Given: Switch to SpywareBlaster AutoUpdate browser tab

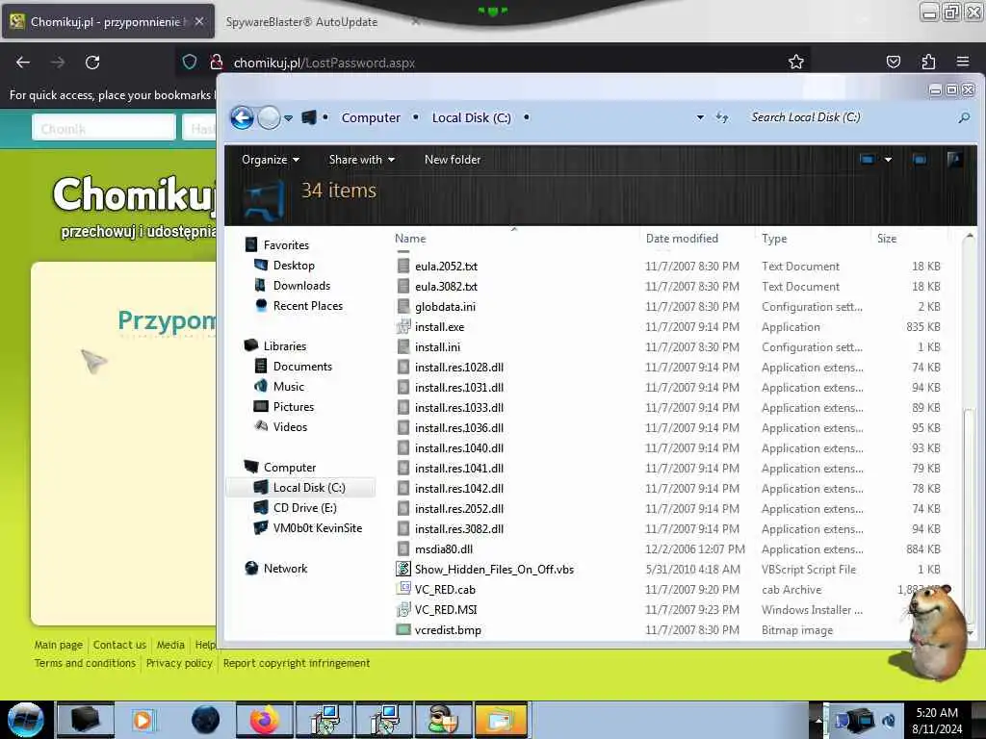Looking at the screenshot, I should point(301,22).
